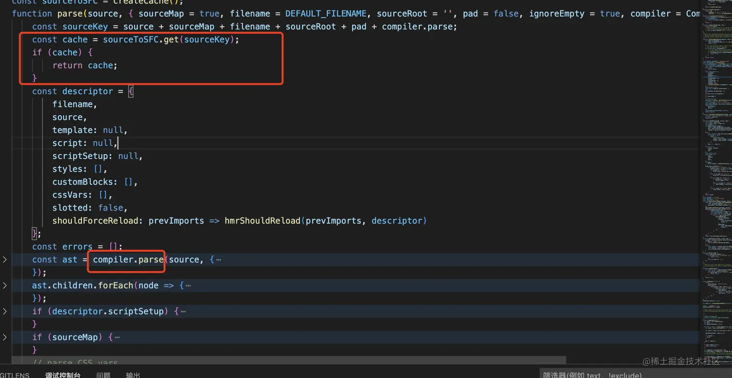This screenshot has width=732, height=378.
Task: Click the ellipsis after 'if (sourceMap) {'
Action: pyautogui.click(x=117, y=337)
